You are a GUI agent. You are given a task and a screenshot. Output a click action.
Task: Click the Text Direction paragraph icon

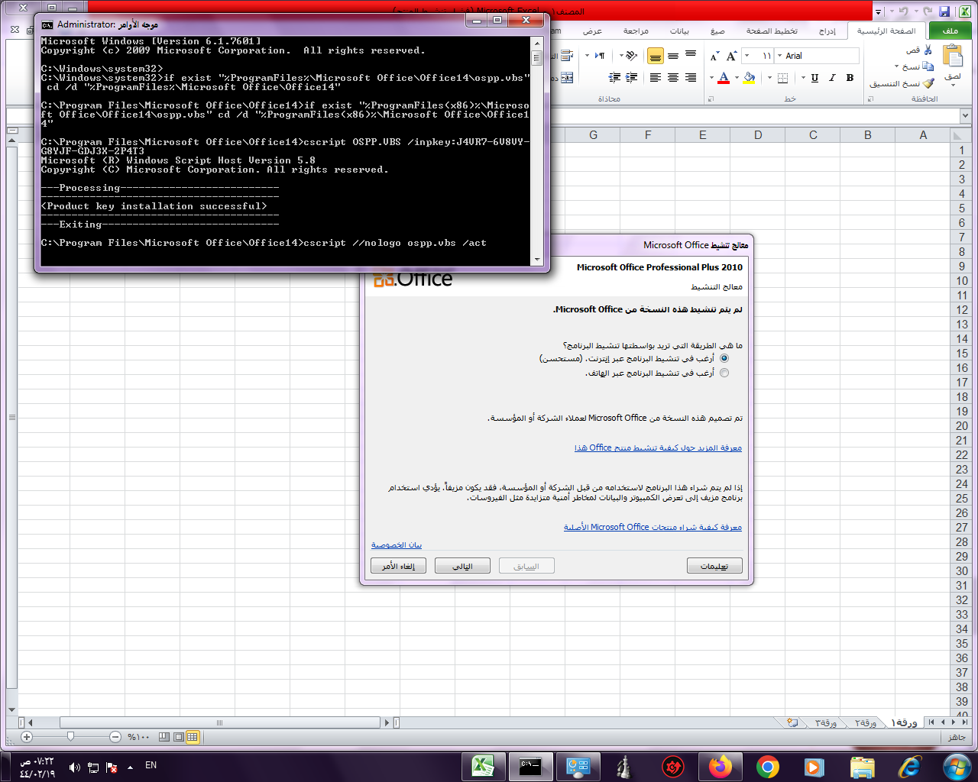(x=600, y=56)
